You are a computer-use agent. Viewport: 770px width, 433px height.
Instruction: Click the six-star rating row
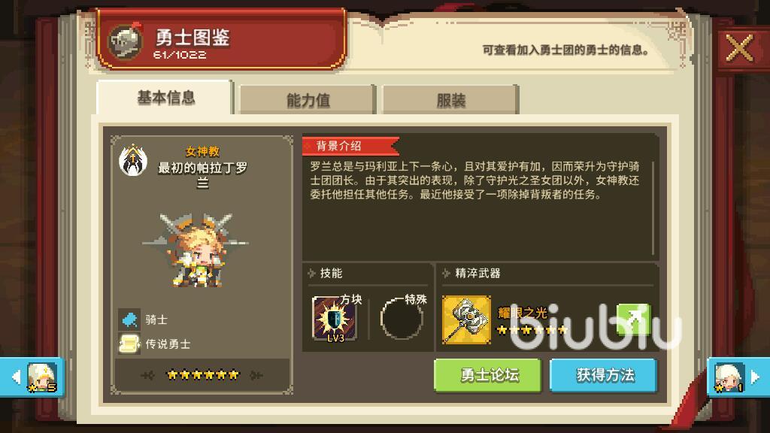[202, 375]
